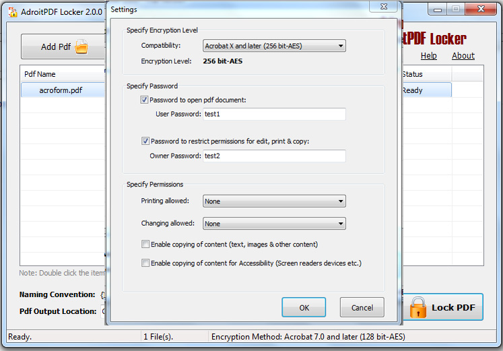Screen dimensions: 503x351
Task: Close the Settings dialog with X
Action: click(x=384, y=7)
